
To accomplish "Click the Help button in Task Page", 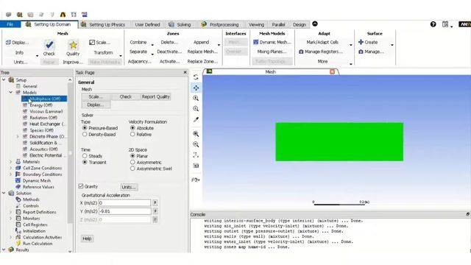I will (x=87, y=239).
